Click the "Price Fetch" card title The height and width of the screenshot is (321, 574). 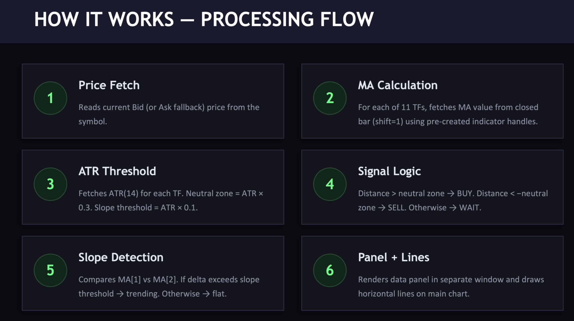[109, 85]
